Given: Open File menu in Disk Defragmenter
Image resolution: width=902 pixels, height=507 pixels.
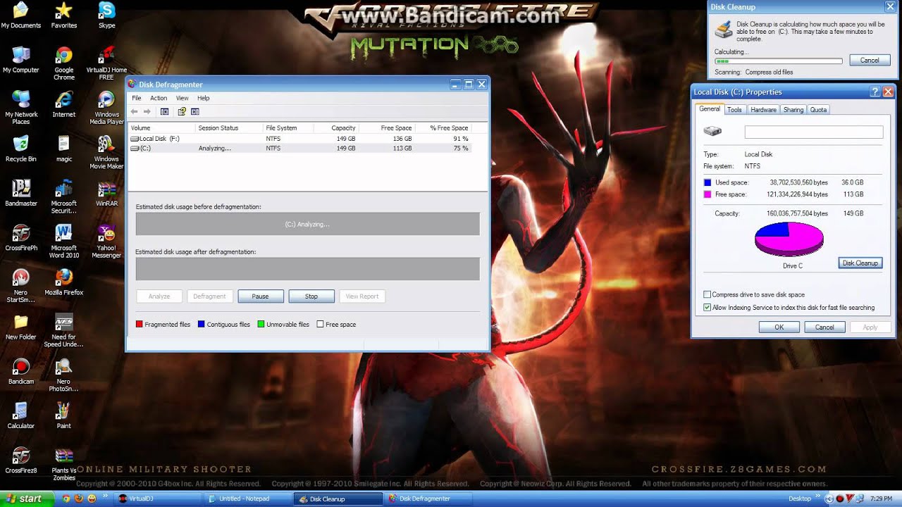Looking at the screenshot, I should point(137,98).
